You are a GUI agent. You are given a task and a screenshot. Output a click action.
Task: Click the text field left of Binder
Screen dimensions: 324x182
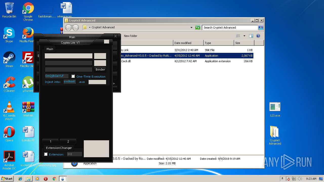69,70
